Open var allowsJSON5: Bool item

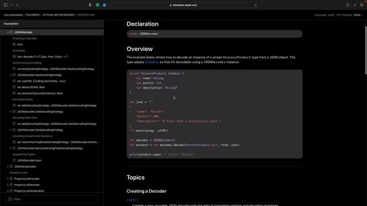point(31,87)
